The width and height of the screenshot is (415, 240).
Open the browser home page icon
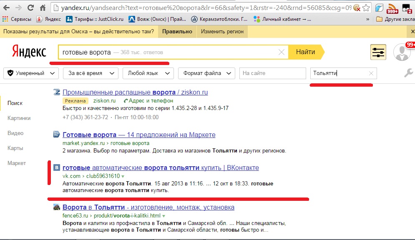click(x=43, y=8)
